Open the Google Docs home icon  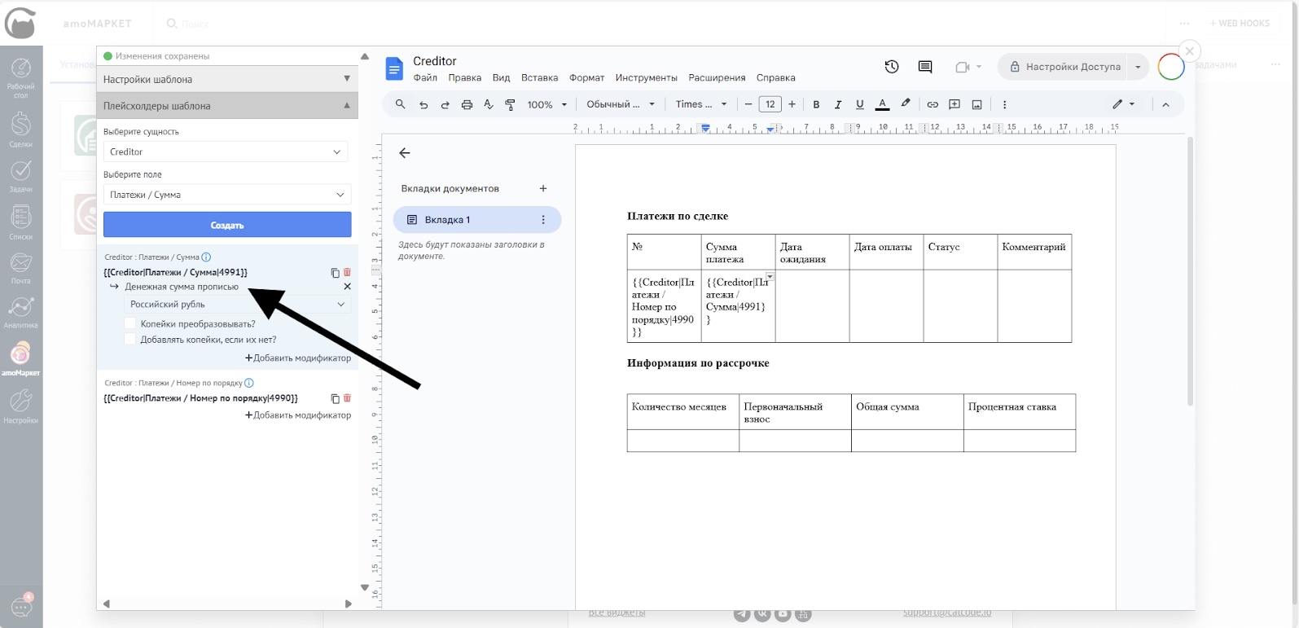pyautogui.click(x=394, y=68)
